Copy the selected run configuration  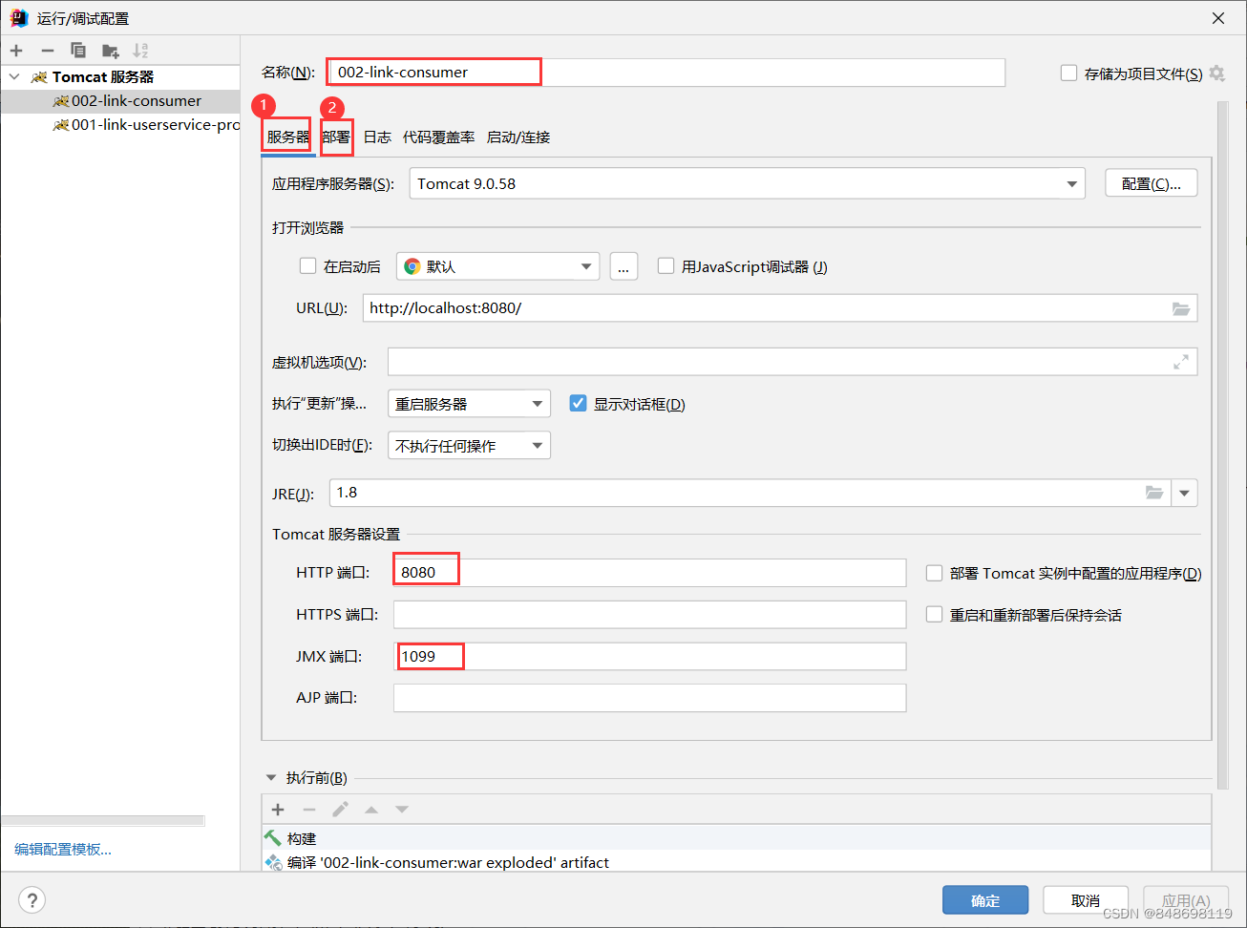coord(78,51)
